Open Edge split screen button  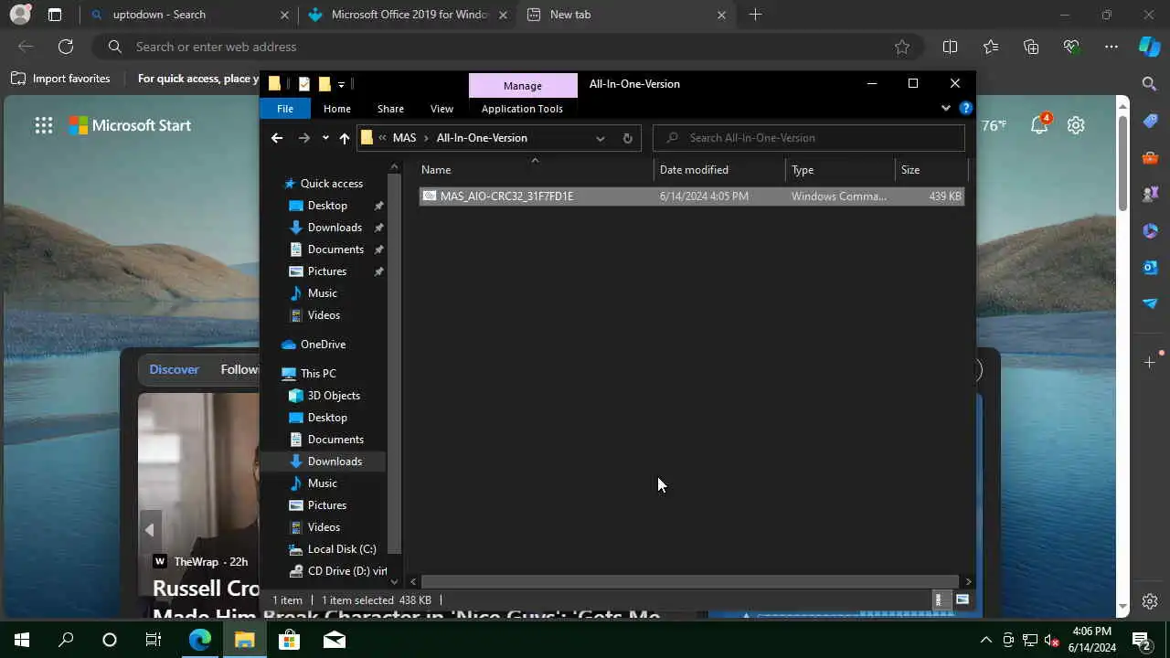(950, 47)
